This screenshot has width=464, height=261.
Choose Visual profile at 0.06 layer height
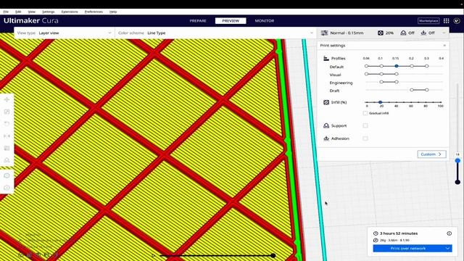366,74
